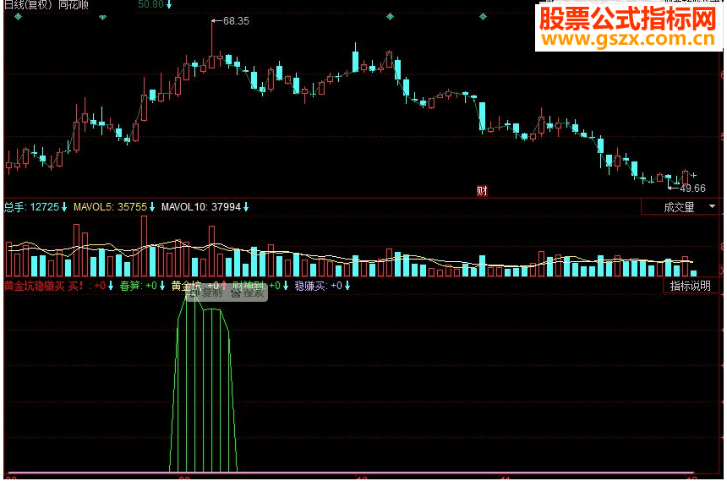Screen dimensions: 727x481
Task: Click the 黄金坑: +0 indicator value
Action: [199, 287]
